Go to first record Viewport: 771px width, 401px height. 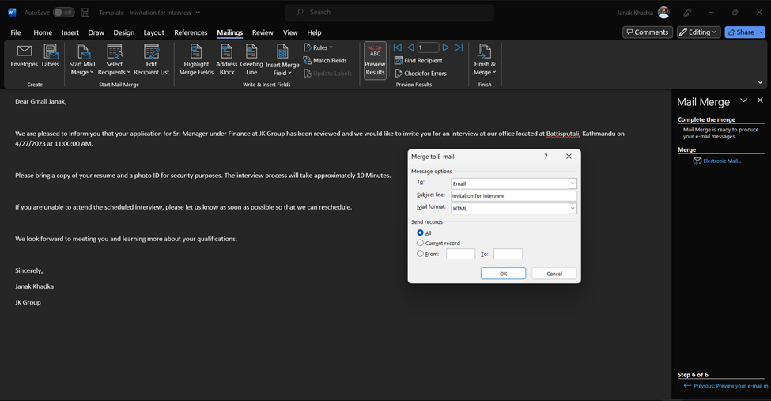(398, 47)
